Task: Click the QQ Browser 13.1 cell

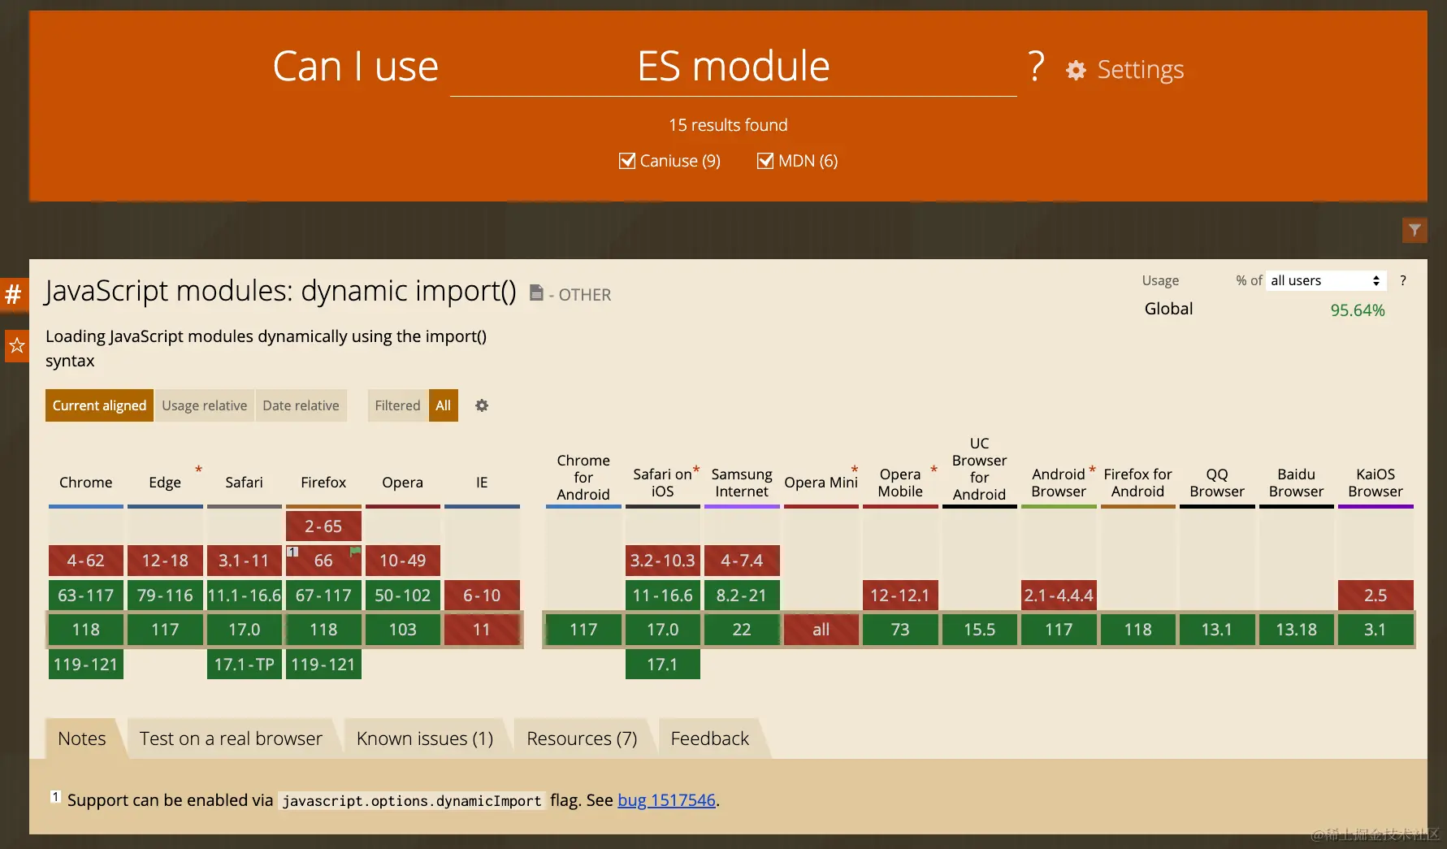Action: tap(1217, 630)
